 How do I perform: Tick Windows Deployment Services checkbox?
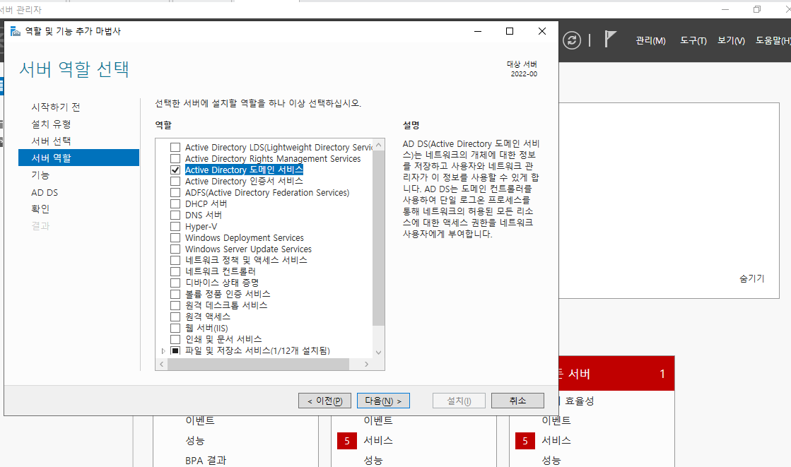tap(175, 237)
